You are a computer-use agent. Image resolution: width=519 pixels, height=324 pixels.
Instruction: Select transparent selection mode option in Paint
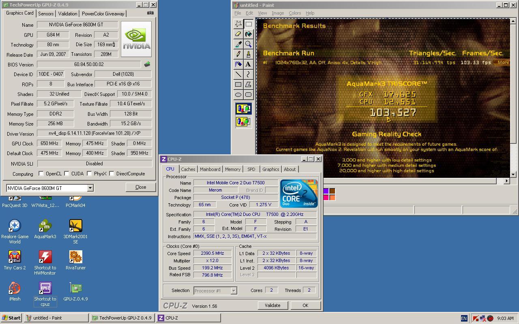pyautogui.click(x=243, y=122)
